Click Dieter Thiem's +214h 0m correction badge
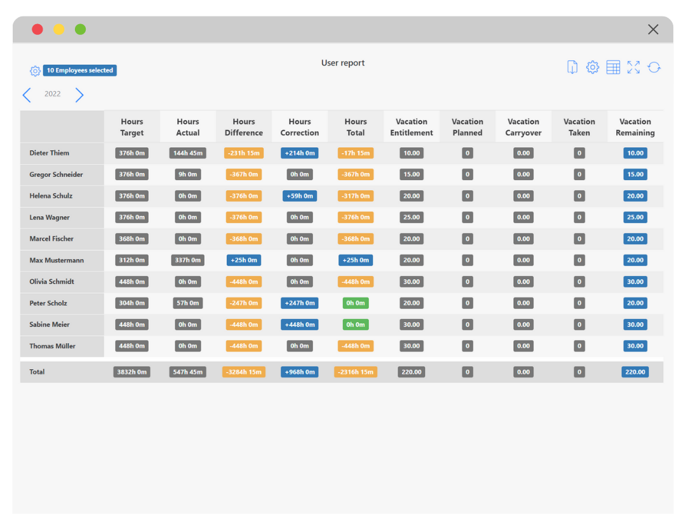The image size is (686, 529). (x=300, y=153)
